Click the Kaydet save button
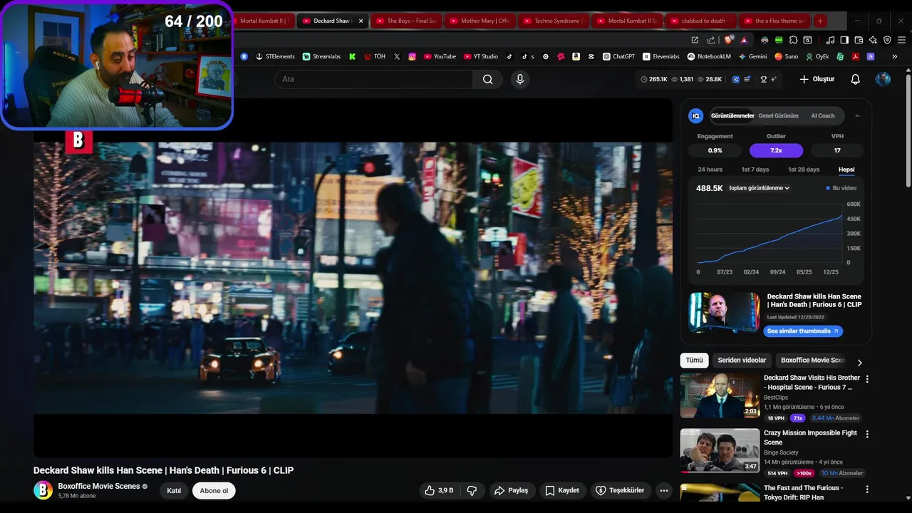The height and width of the screenshot is (513, 912). [561, 490]
